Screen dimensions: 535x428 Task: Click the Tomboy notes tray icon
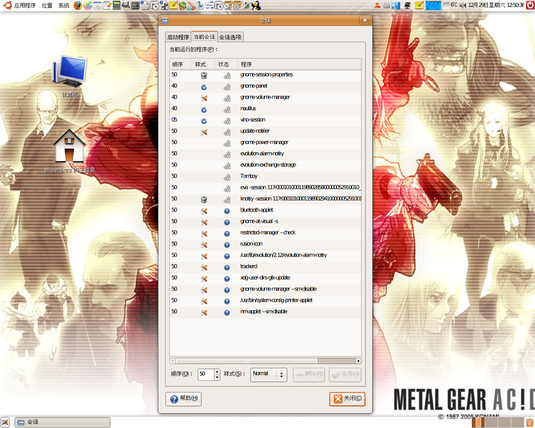[419, 5]
